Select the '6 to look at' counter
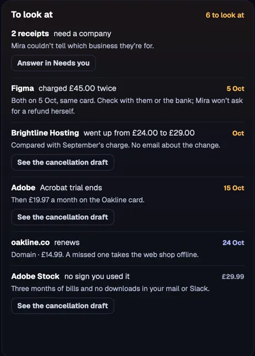Screen dimensions: 255x356 coord(225,15)
